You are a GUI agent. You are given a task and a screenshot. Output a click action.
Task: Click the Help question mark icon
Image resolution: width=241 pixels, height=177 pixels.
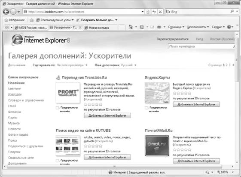point(229,27)
